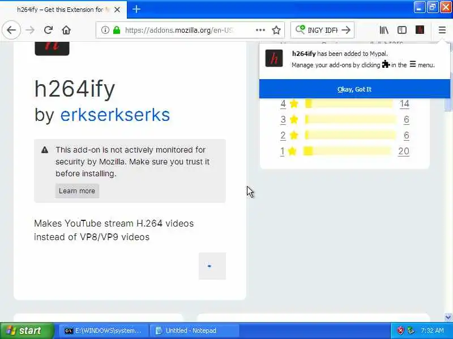
Task: Click the search engine magnifier icon
Action: (300, 30)
